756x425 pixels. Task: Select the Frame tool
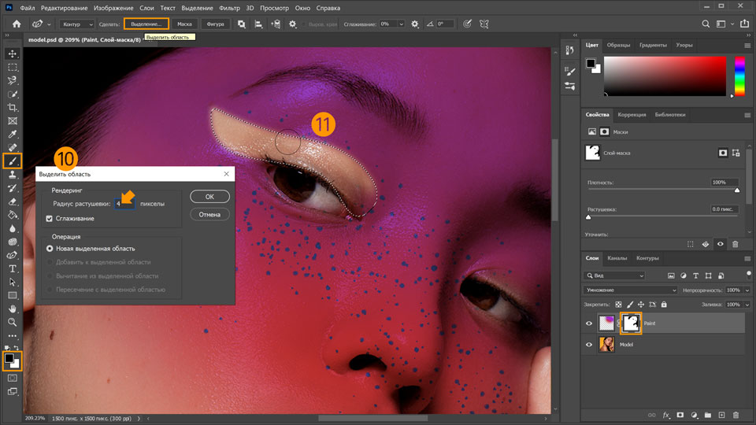[13, 121]
